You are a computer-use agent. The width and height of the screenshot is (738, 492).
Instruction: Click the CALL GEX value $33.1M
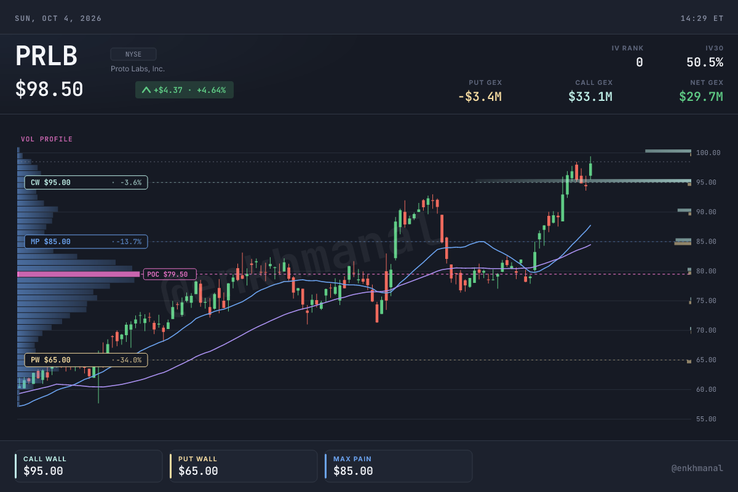[590, 97]
